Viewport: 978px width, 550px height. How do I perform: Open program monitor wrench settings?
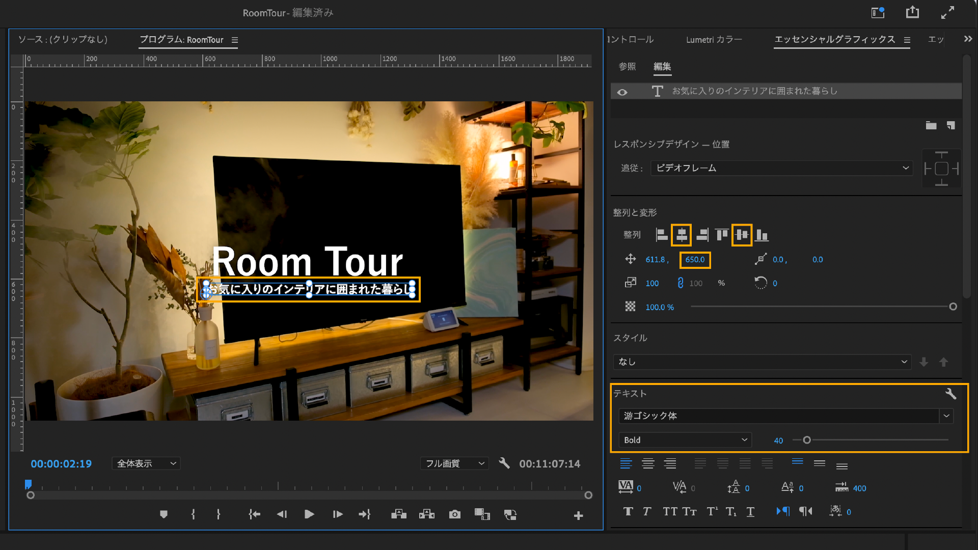(x=504, y=463)
